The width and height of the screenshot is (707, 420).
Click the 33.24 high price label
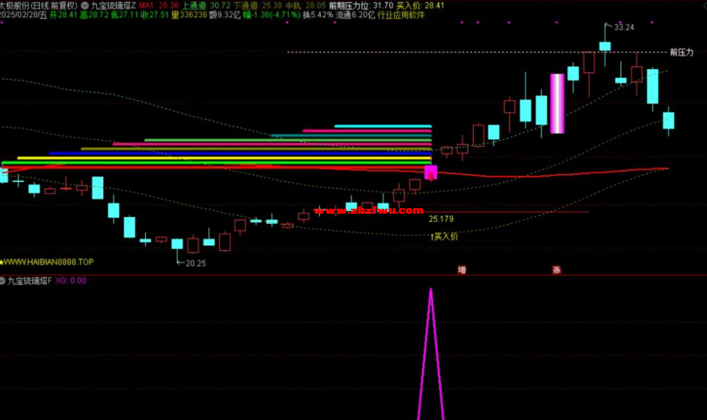(624, 28)
